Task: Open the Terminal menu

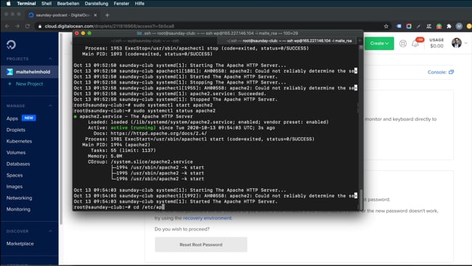Action: (x=26, y=4)
